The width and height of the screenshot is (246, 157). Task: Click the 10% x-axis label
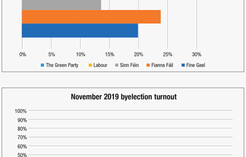click(80, 54)
